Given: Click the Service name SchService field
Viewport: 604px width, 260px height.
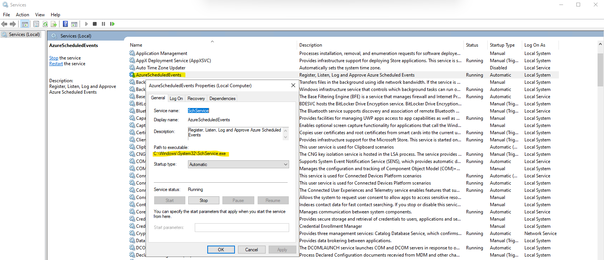Looking at the screenshot, I should point(199,111).
